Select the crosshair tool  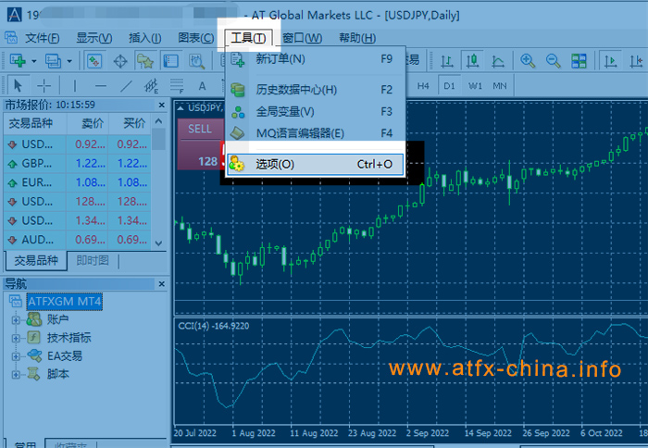pos(44,86)
